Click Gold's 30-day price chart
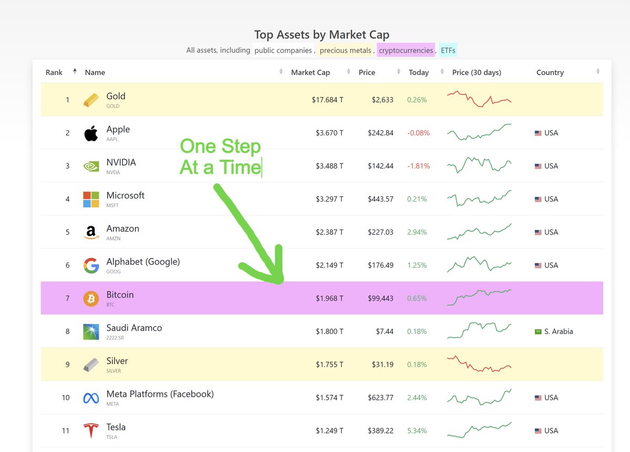Viewport: 630px width, 452px height. (x=479, y=99)
